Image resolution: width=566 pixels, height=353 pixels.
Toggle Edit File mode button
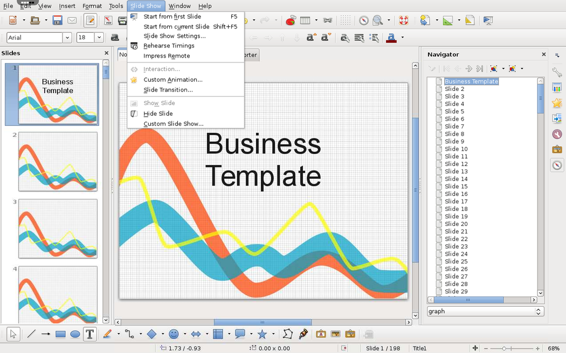(x=91, y=21)
